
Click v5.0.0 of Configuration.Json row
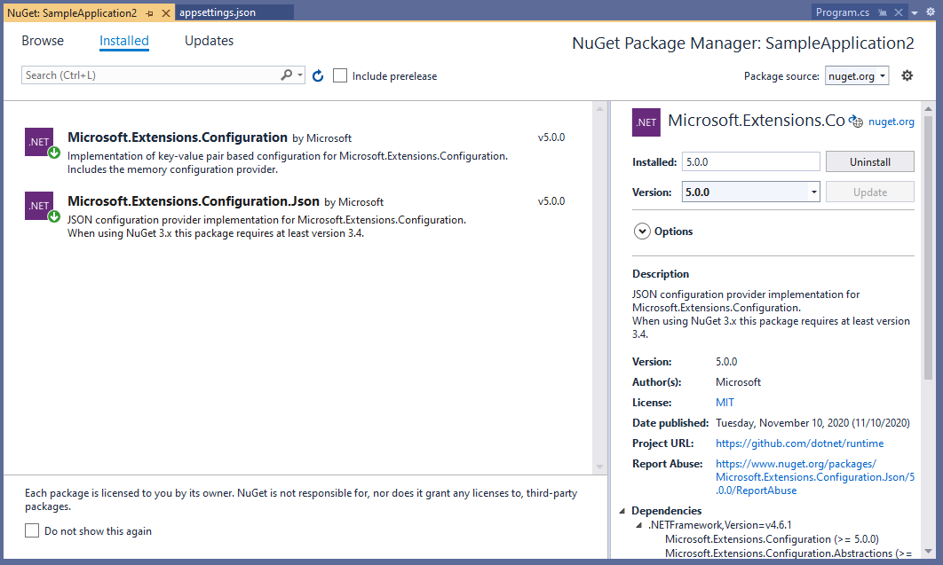click(x=551, y=201)
